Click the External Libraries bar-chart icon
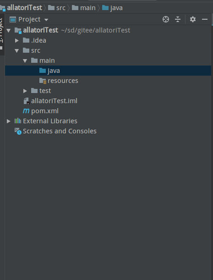The image size is (213, 280). click(18, 121)
